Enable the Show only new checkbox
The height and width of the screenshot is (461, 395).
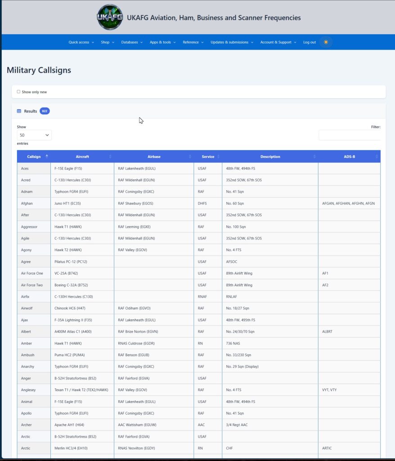click(18, 92)
